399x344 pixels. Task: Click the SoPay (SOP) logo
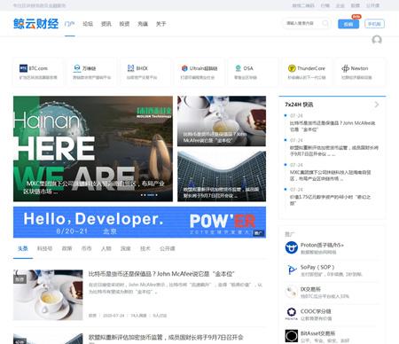[x=292, y=270]
